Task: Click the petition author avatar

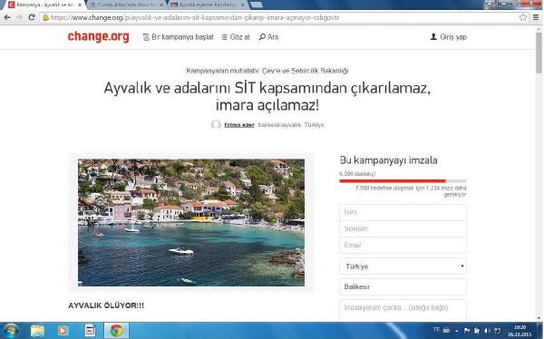Action: 216,124
